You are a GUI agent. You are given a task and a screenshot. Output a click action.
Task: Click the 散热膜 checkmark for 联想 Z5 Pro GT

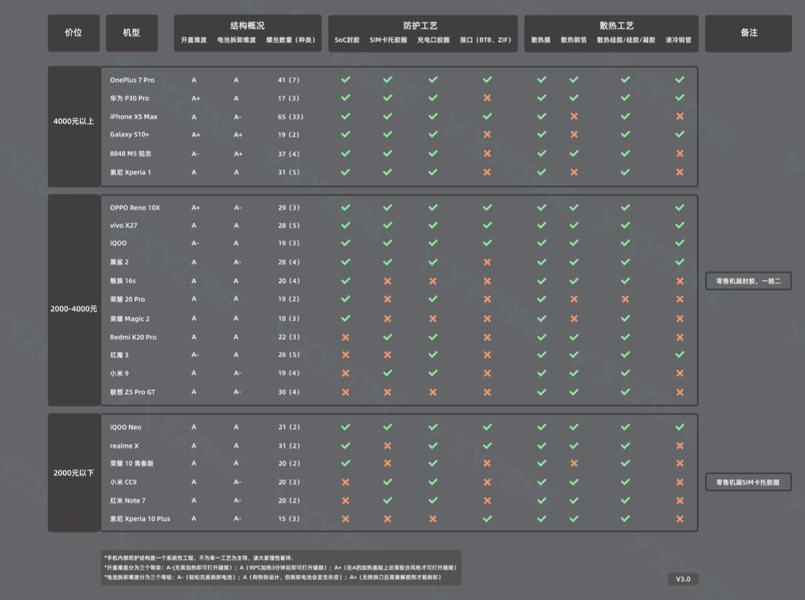542,392
